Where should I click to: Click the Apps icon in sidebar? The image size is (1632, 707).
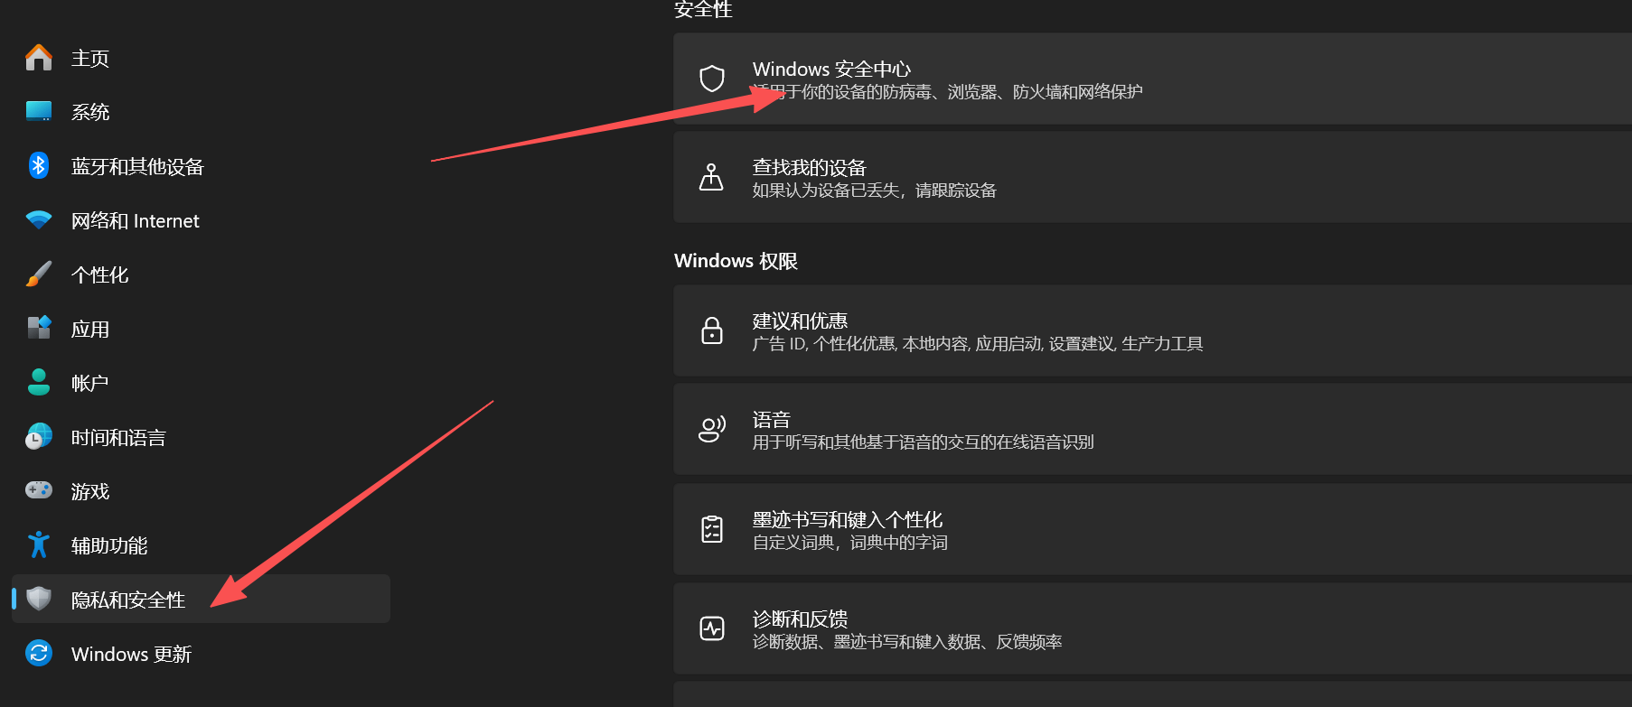click(39, 328)
